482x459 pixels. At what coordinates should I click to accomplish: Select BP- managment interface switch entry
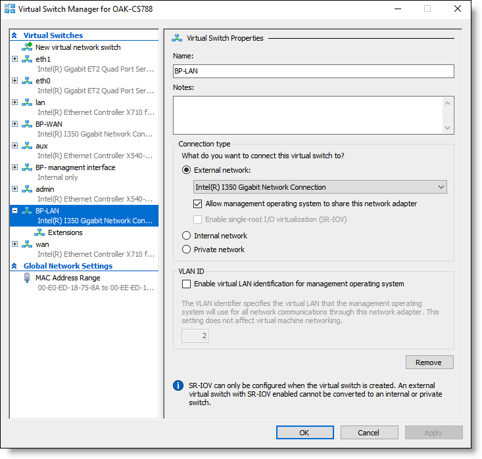coord(84,172)
